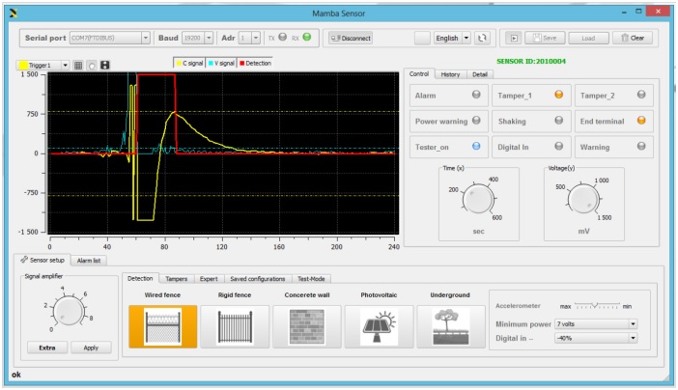Viewport: 678px width, 390px height.
Task: Switch to the Expert tab
Action: pyautogui.click(x=209, y=279)
